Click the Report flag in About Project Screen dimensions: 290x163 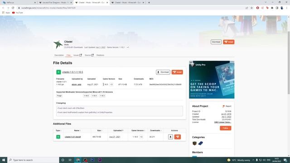coord(227,106)
